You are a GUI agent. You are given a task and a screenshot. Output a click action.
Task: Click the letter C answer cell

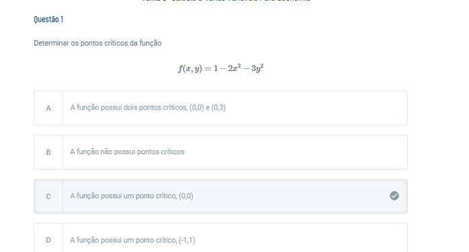[48, 196]
